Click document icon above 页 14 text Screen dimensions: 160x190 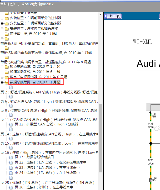[x=11, y=129]
